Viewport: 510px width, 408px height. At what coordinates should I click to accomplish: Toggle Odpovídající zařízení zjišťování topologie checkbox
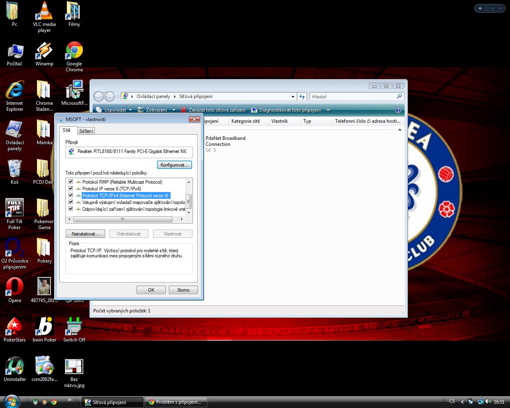pos(71,209)
